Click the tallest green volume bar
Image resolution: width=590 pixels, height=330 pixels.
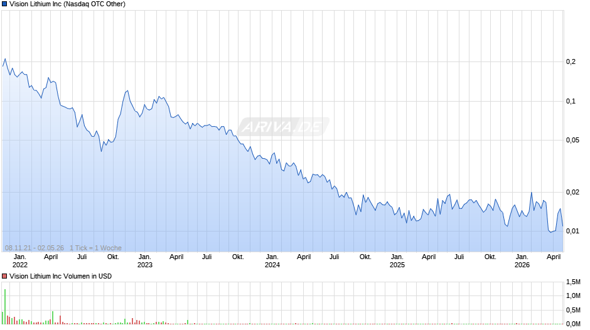5,307
